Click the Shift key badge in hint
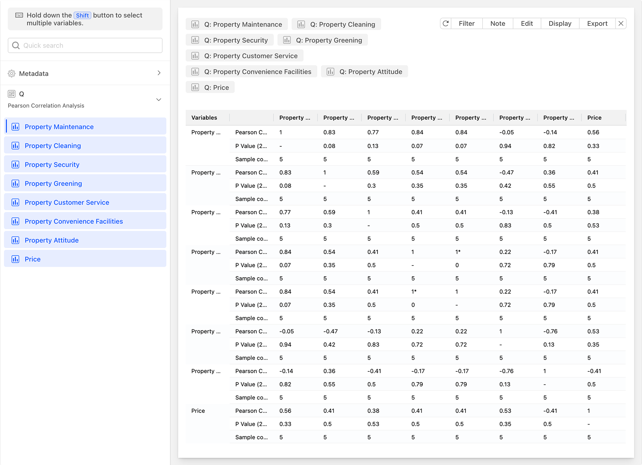642x465 pixels. point(82,15)
